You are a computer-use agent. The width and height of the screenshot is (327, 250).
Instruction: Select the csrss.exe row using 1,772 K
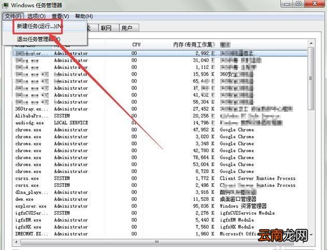coord(159,179)
